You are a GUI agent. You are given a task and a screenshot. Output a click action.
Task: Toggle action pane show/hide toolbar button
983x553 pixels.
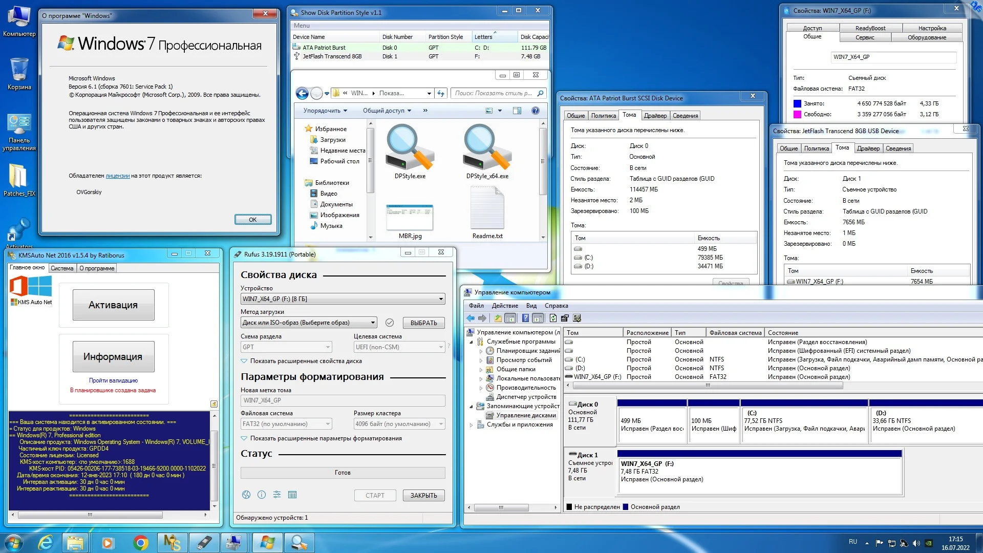pos(538,318)
